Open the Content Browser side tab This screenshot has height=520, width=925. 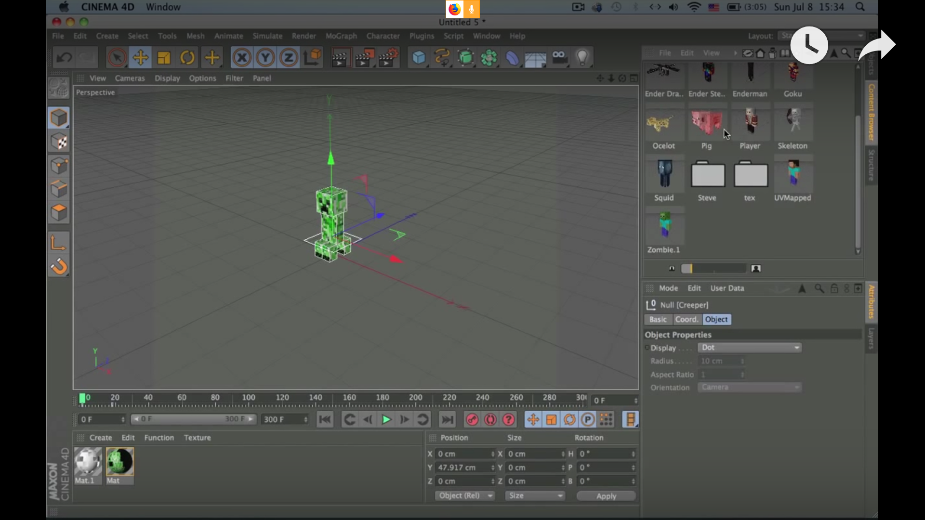(871, 112)
